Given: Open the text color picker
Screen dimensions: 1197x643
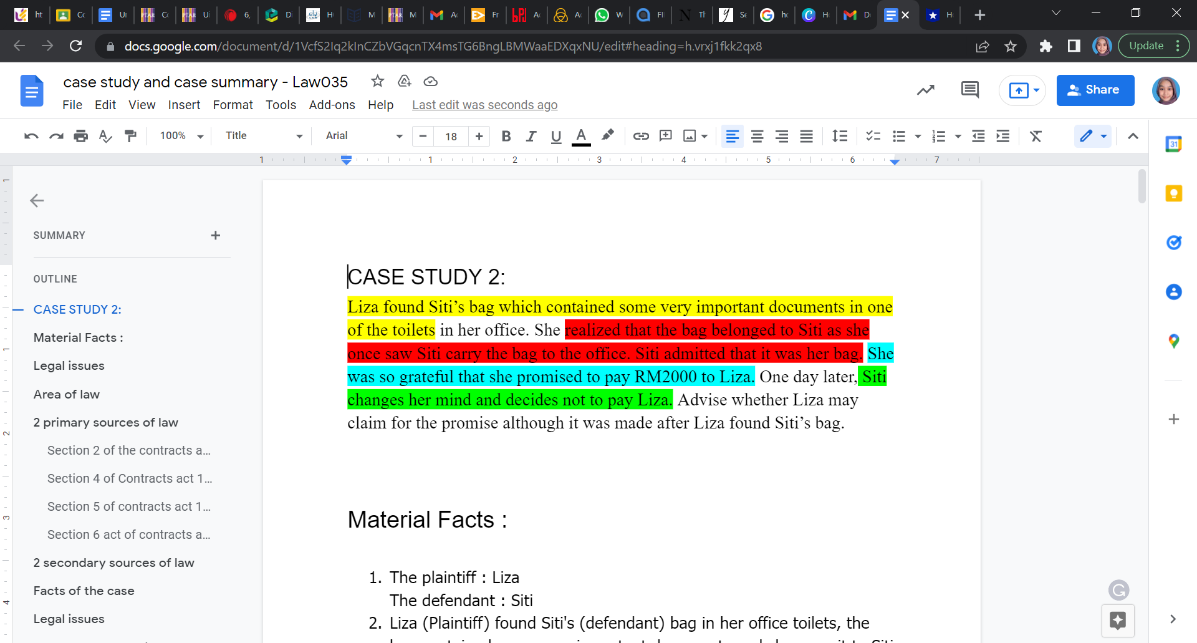Looking at the screenshot, I should click(581, 136).
